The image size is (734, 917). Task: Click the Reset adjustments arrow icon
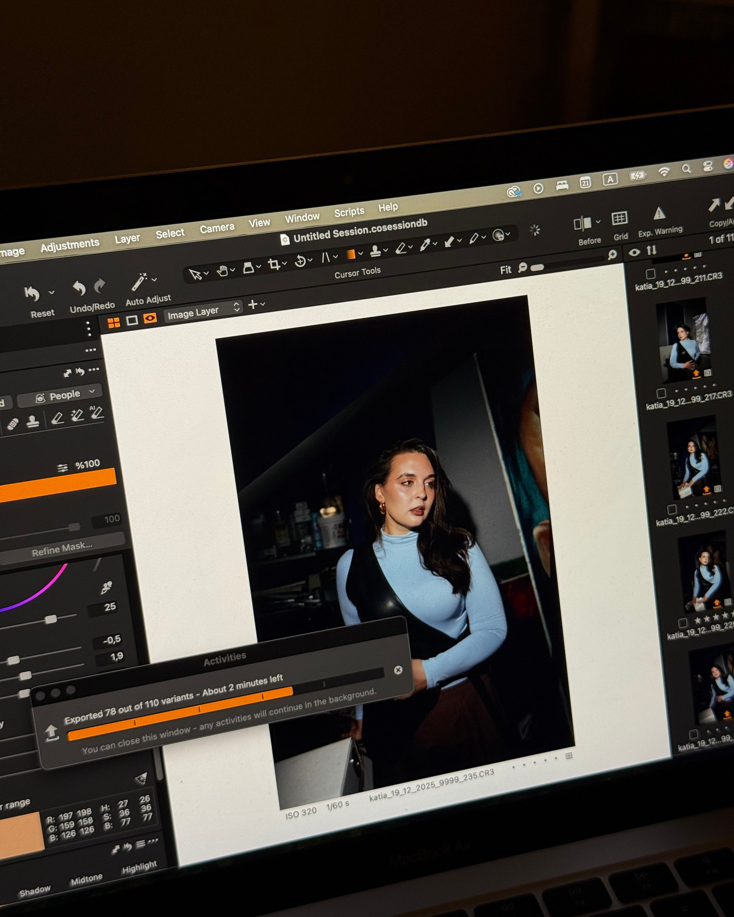pyautogui.click(x=32, y=294)
